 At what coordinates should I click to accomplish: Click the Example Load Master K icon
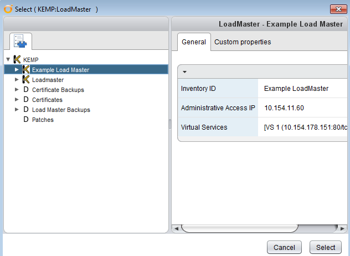pyautogui.click(x=26, y=69)
